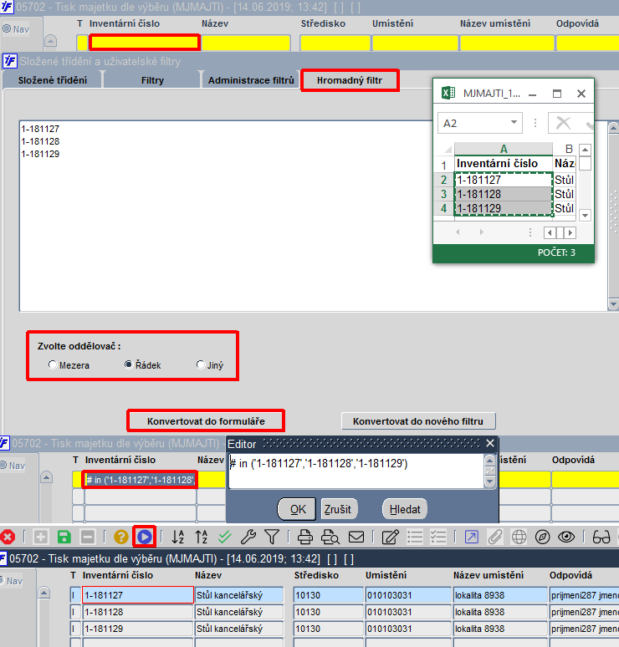Click the checklist toolbar icon

(x=438, y=537)
